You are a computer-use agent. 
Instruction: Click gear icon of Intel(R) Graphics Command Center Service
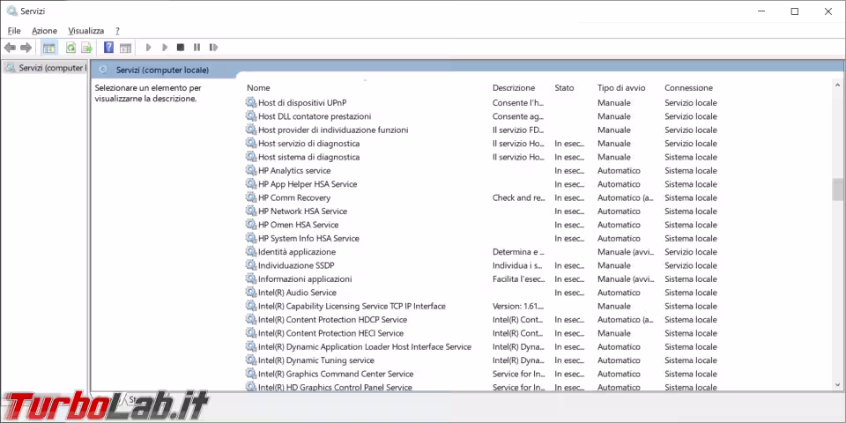coord(251,374)
